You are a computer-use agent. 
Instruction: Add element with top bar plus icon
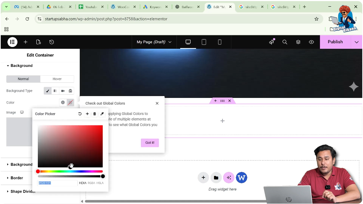(x=26, y=42)
